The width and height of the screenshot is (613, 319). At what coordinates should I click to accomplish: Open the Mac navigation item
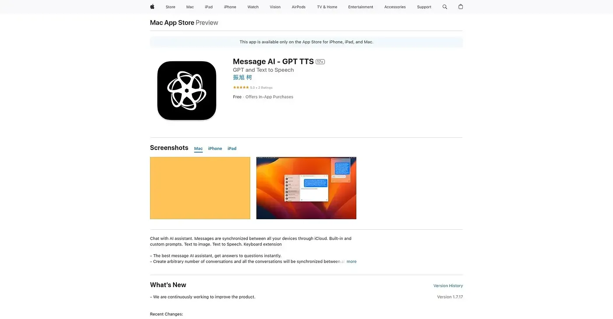click(x=190, y=7)
